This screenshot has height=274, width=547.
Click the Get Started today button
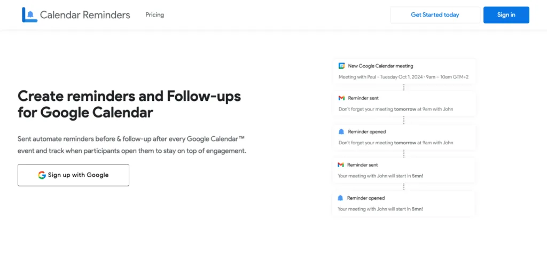[x=435, y=15]
